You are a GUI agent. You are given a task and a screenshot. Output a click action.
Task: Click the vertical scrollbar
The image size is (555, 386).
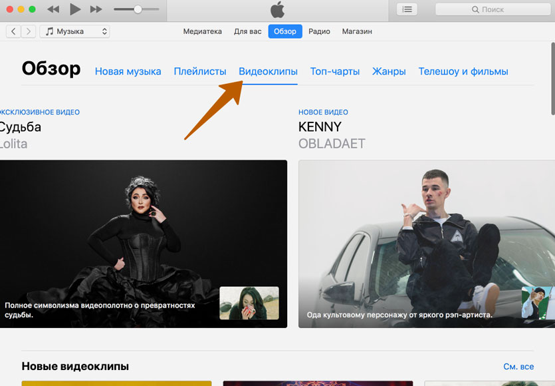click(553, 79)
